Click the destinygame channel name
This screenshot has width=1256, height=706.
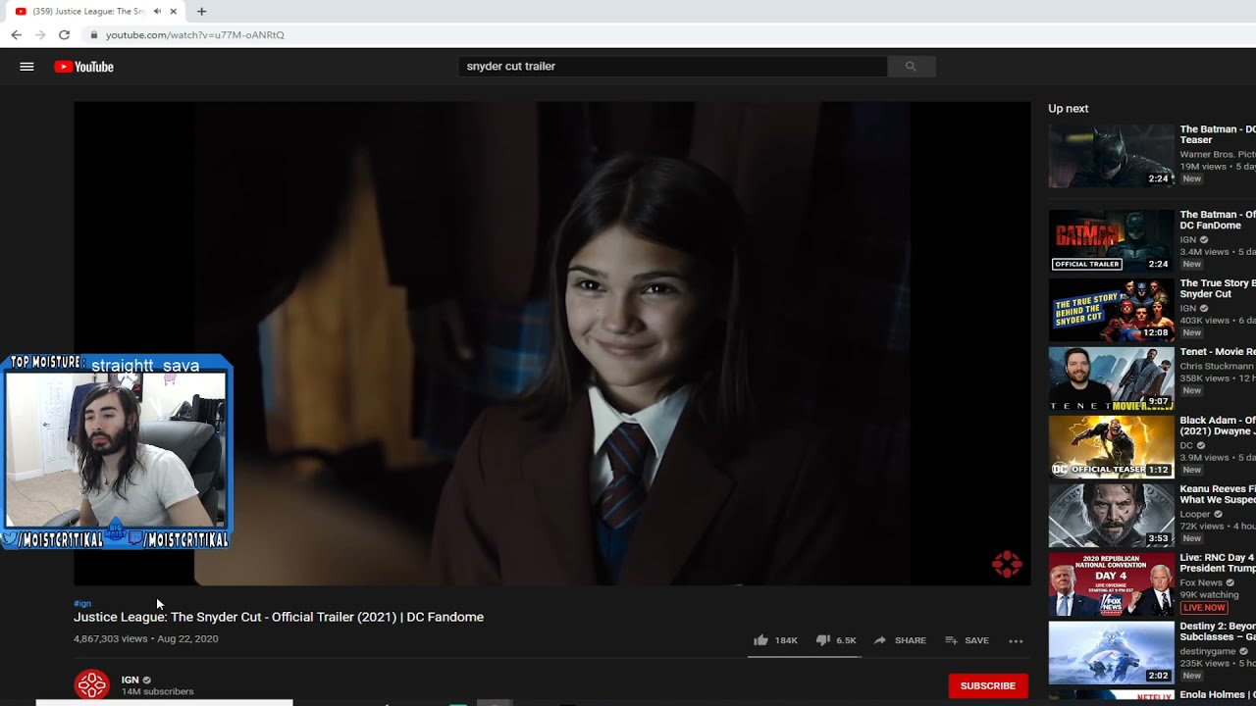1208,651
